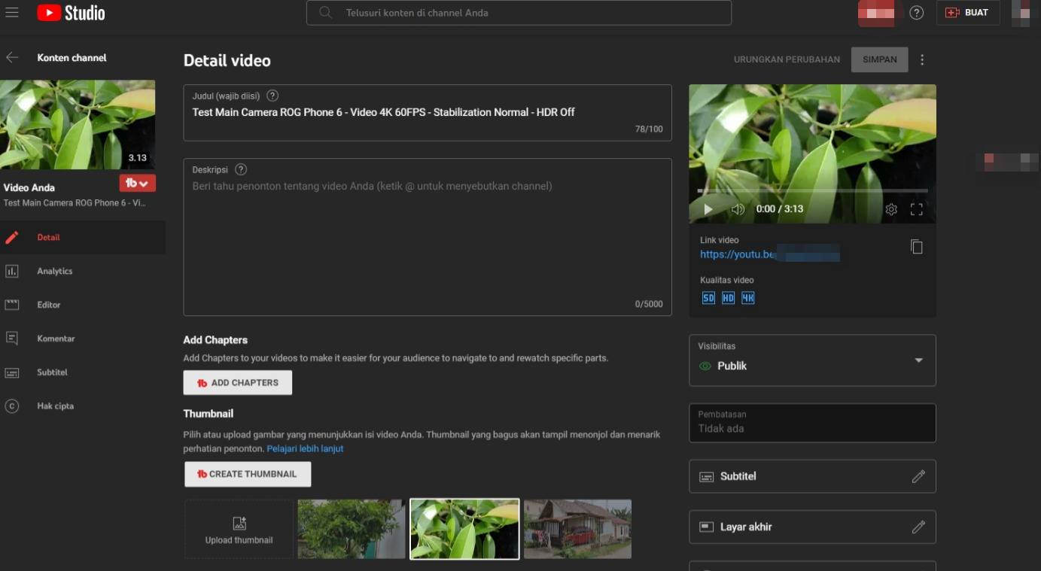
Task: Select the tree thumbnail option
Action: pos(352,529)
